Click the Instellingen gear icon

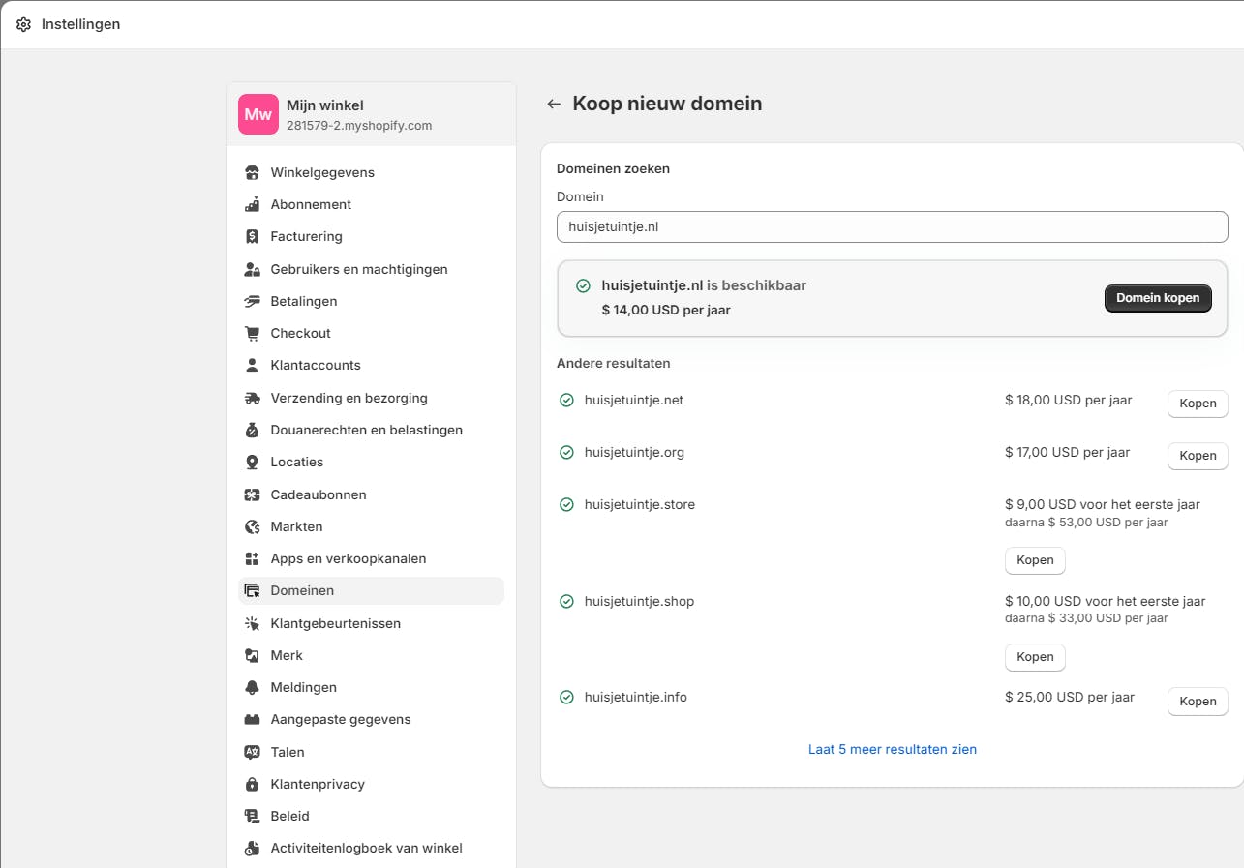(23, 24)
